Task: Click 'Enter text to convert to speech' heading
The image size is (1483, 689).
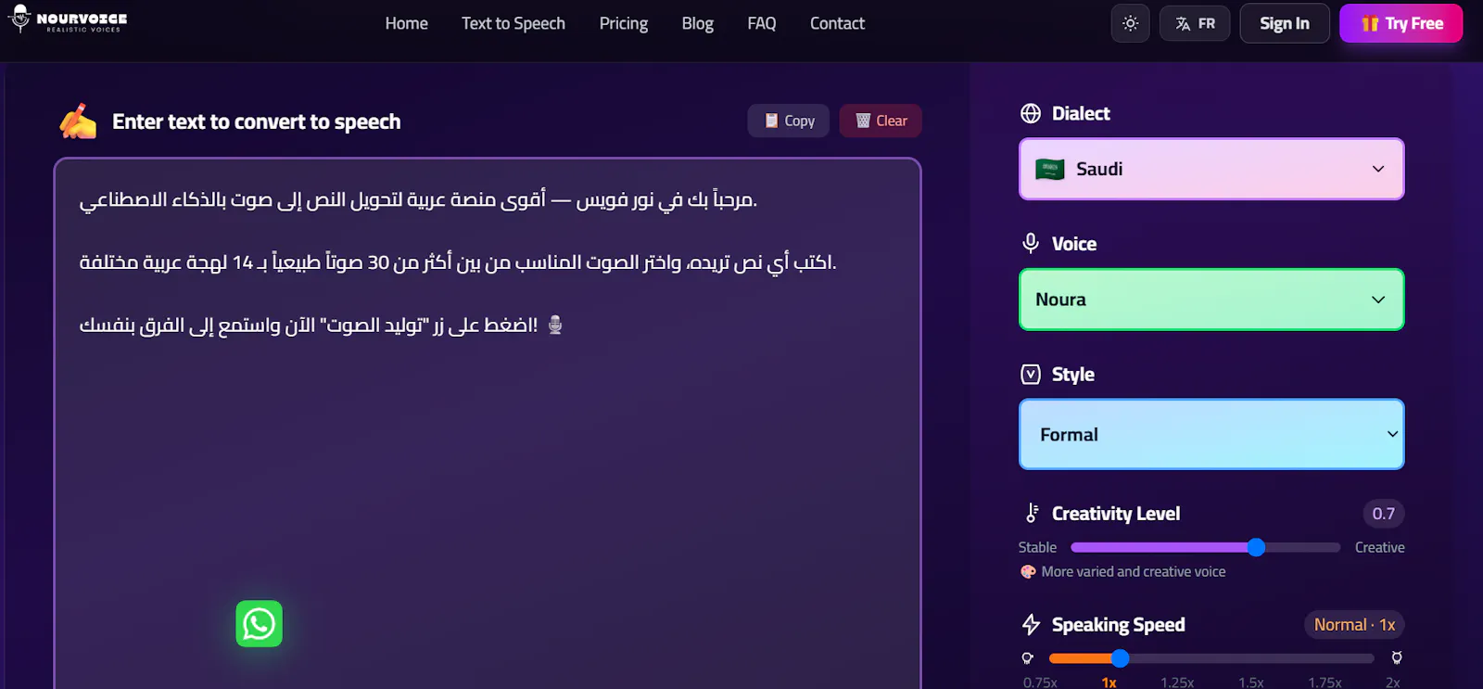Action: pos(257,121)
